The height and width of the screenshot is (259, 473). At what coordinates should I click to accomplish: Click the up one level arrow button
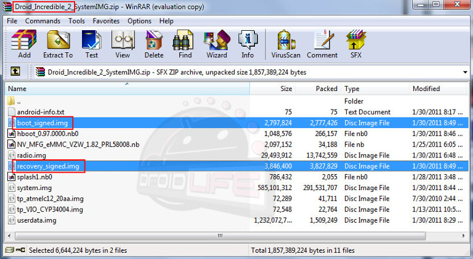(x=15, y=72)
